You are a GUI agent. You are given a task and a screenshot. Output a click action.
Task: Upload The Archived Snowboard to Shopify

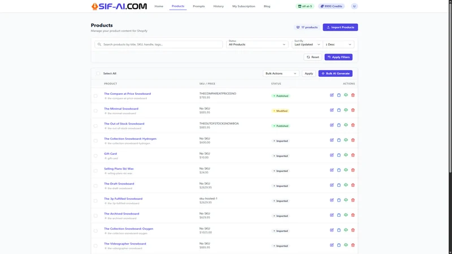(x=346, y=215)
